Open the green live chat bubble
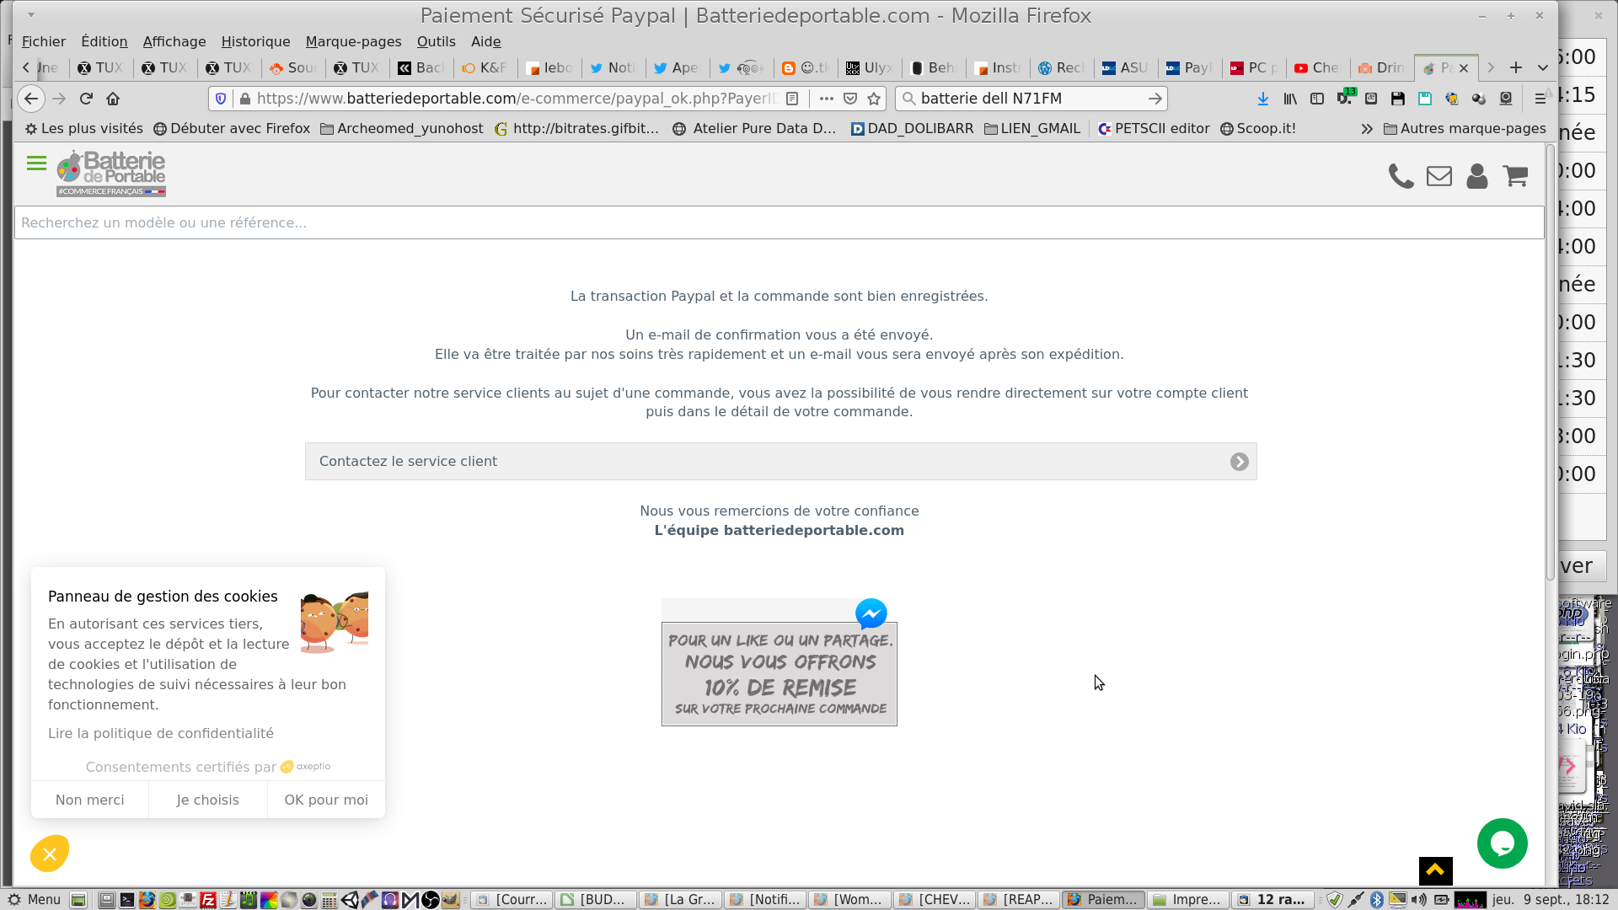The image size is (1618, 910). pyautogui.click(x=1502, y=843)
